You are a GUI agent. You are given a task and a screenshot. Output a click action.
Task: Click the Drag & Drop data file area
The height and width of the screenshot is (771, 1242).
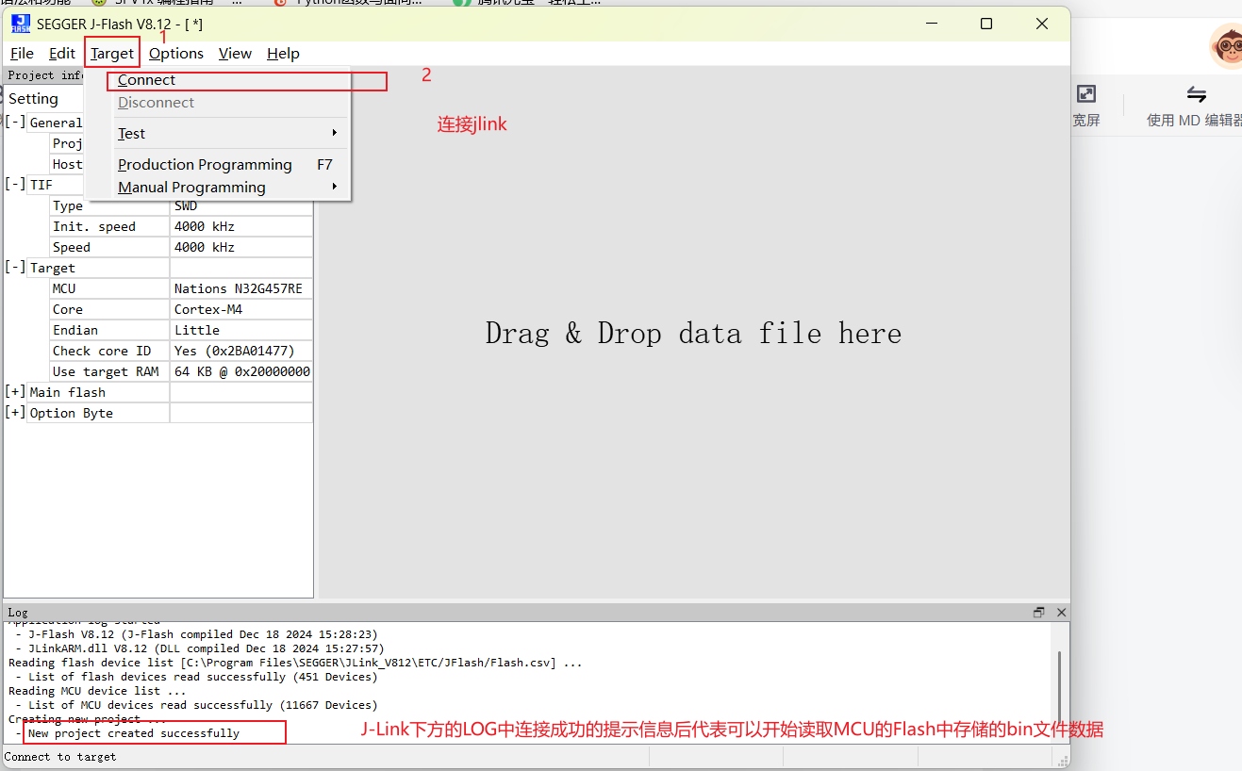coord(693,333)
